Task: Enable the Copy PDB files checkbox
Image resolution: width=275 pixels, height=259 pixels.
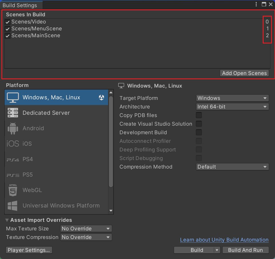Action: pyautogui.click(x=199, y=115)
